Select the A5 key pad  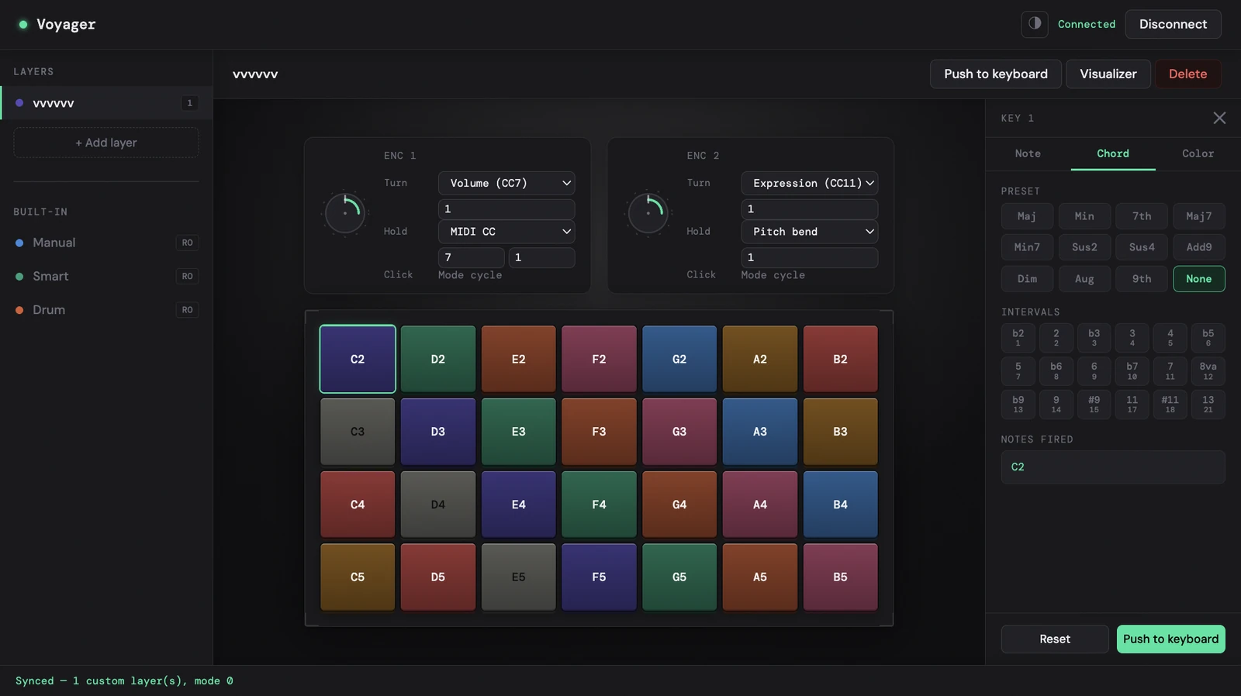[x=760, y=577]
